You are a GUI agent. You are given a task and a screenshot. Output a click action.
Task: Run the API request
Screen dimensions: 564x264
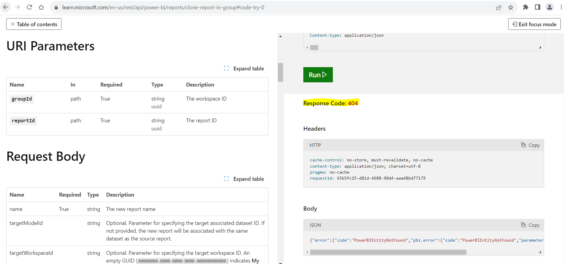pos(318,75)
